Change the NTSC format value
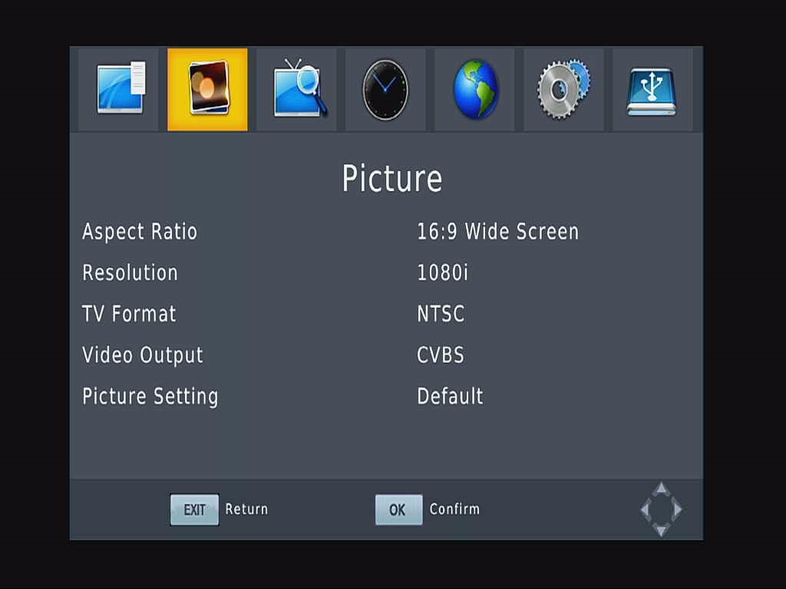This screenshot has height=589, width=786. pos(441,314)
